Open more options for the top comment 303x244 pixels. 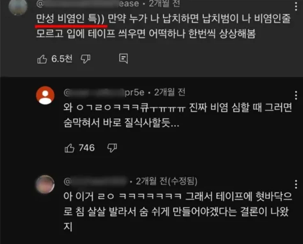(296, 6)
